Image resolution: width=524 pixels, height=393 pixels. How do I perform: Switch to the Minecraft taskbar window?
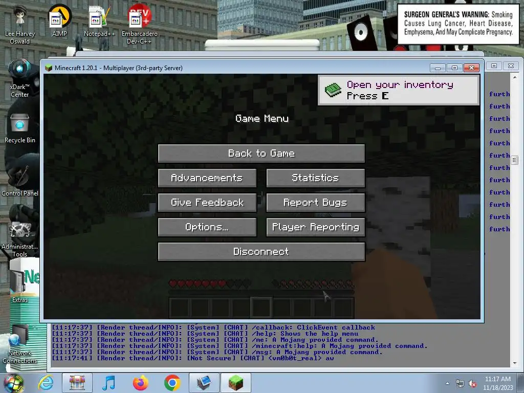235,383
